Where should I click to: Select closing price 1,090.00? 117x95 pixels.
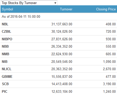(x=109, y=62)
